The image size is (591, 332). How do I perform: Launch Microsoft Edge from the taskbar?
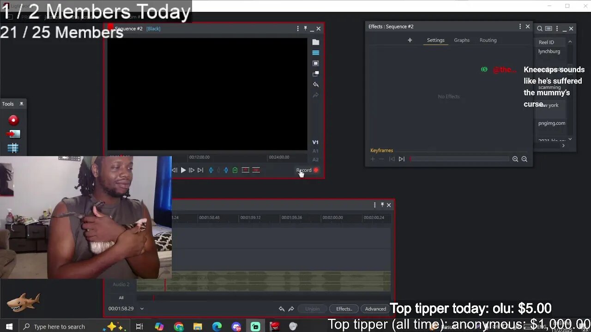pos(217,326)
